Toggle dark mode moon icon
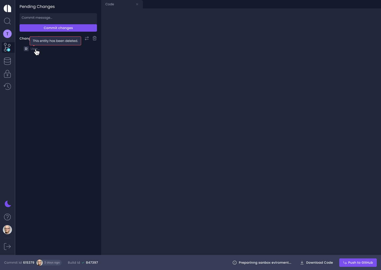381x270 pixels. pyautogui.click(x=8, y=204)
